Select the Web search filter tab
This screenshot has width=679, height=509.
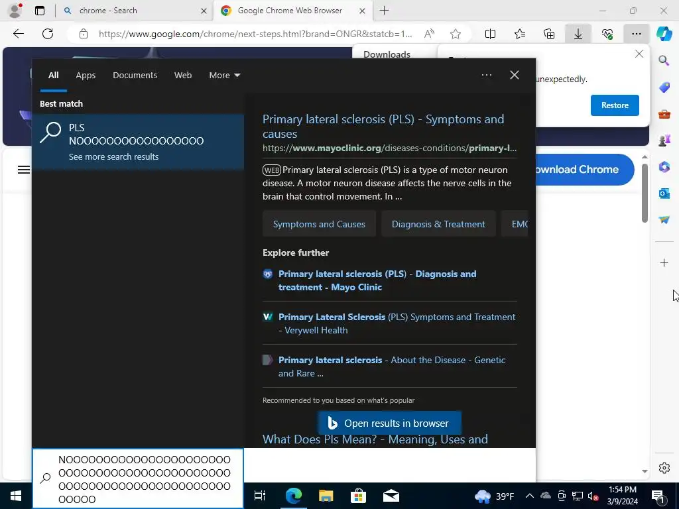[x=183, y=76]
